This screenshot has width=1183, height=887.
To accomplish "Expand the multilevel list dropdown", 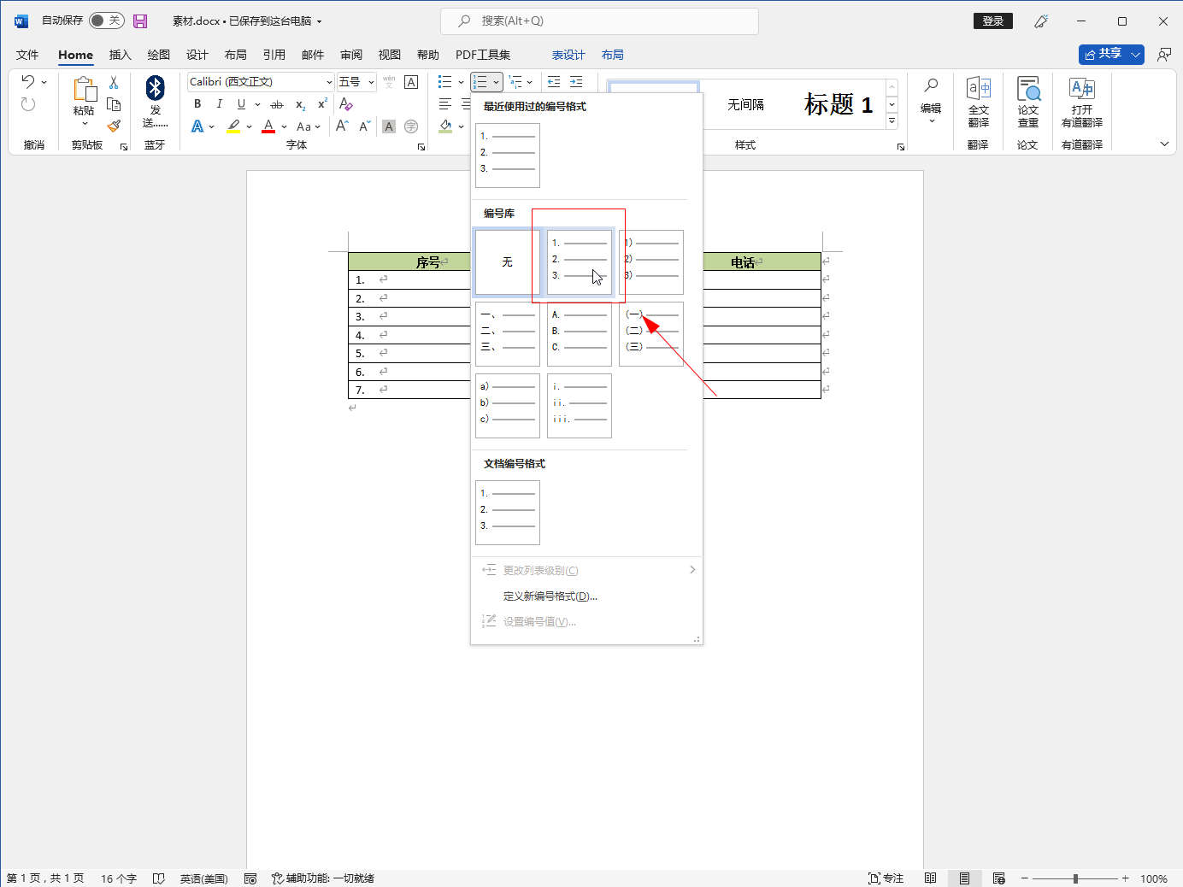I will [530, 82].
